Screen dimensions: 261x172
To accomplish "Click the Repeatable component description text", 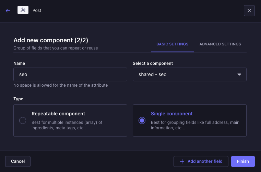I will click(67, 125).
